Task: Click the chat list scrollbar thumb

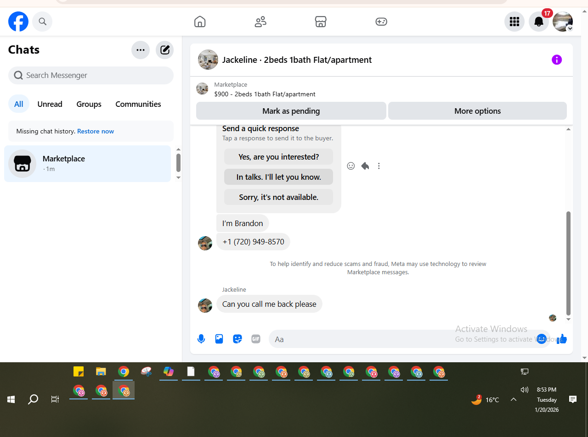Action: (x=178, y=163)
